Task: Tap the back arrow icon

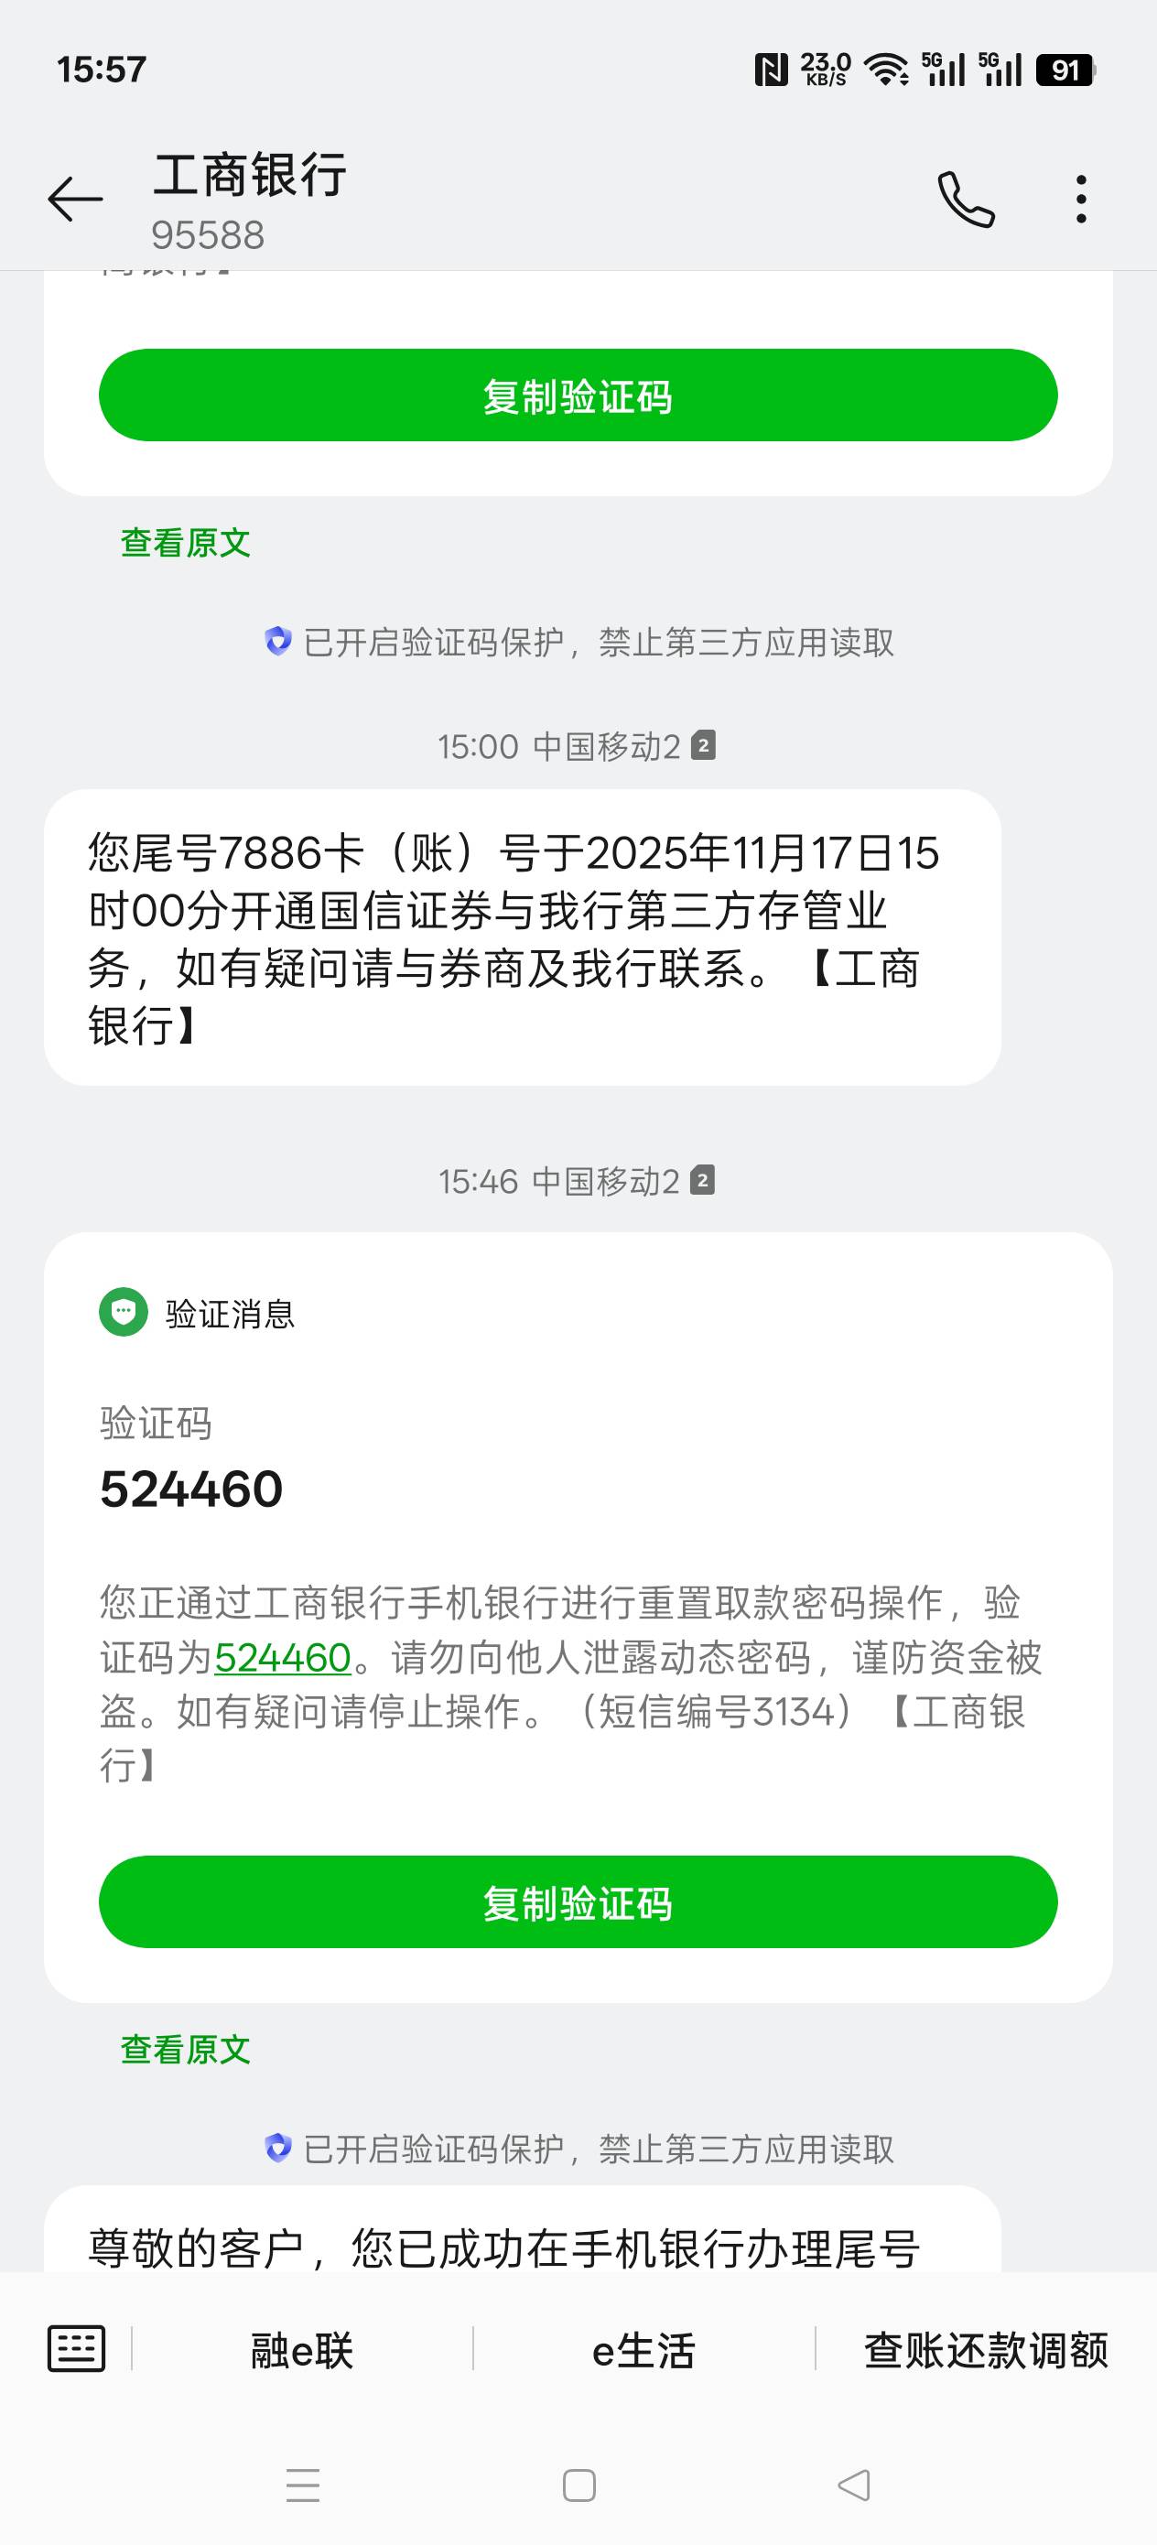Action: coord(75,200)
